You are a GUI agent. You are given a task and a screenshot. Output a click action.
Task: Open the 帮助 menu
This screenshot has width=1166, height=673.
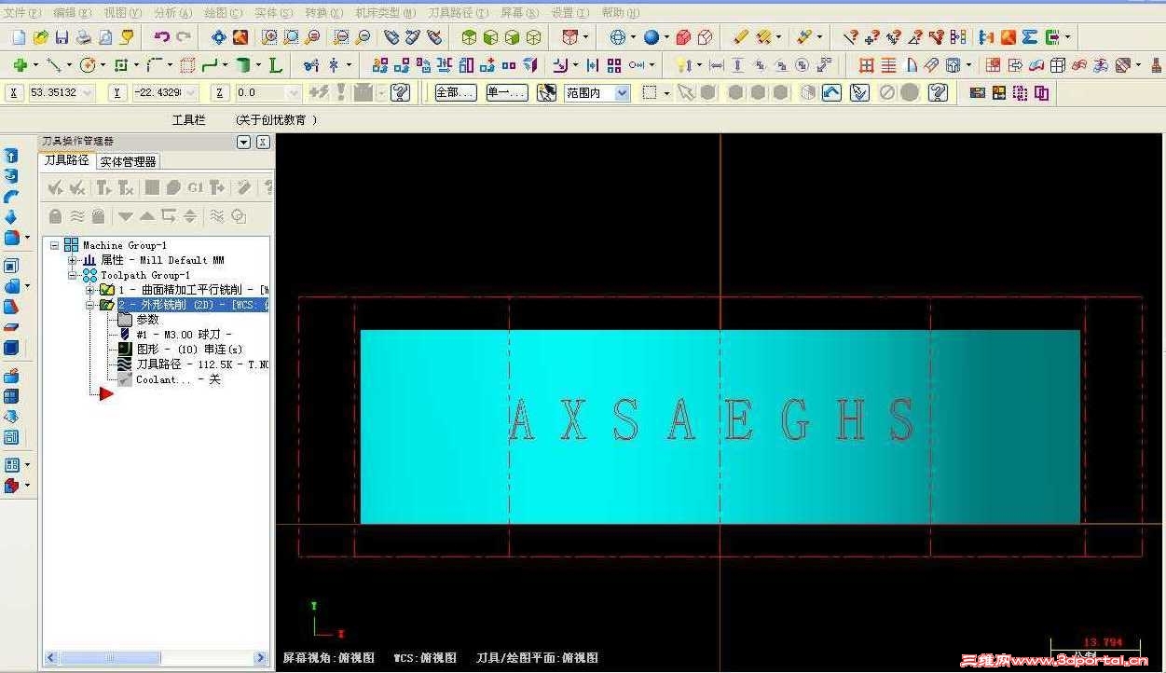620,12
